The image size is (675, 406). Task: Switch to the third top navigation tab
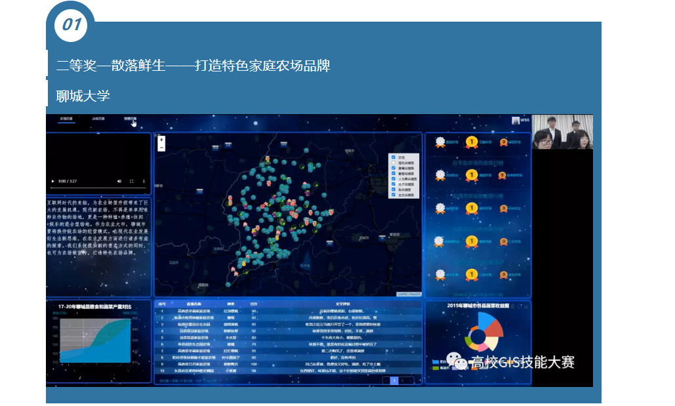click(130, 119)
